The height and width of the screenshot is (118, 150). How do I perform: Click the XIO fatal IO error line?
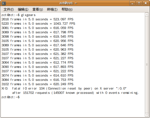click(64, 88)
